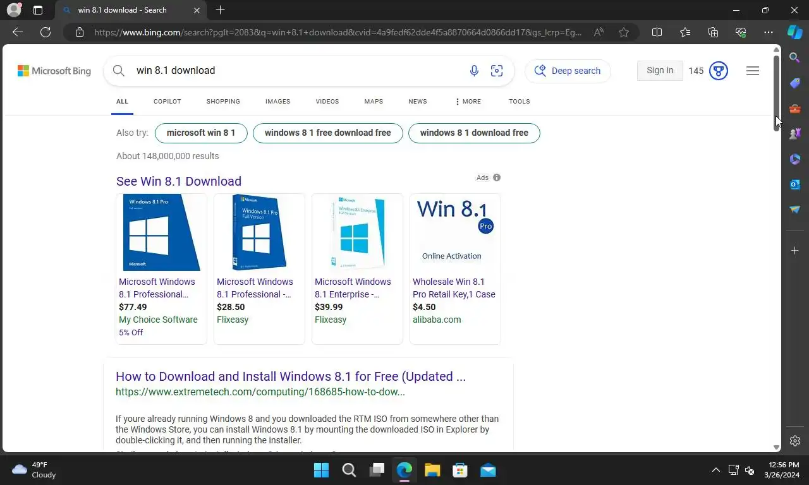
Task: Open Bing hamburger menu
Action: 753,71
